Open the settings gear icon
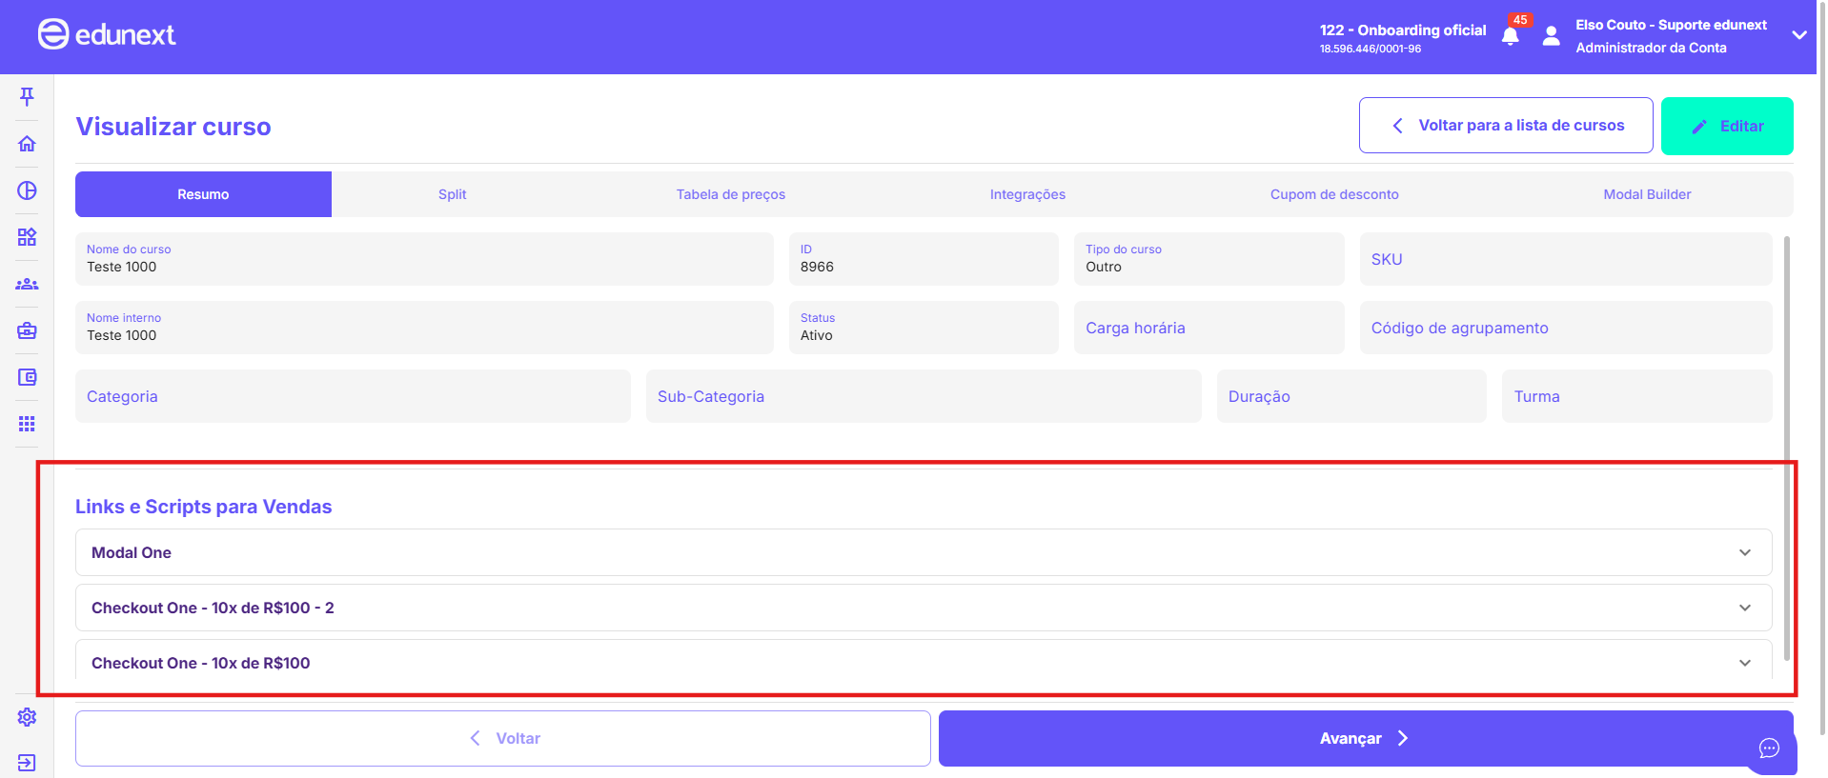 [27, 717]
